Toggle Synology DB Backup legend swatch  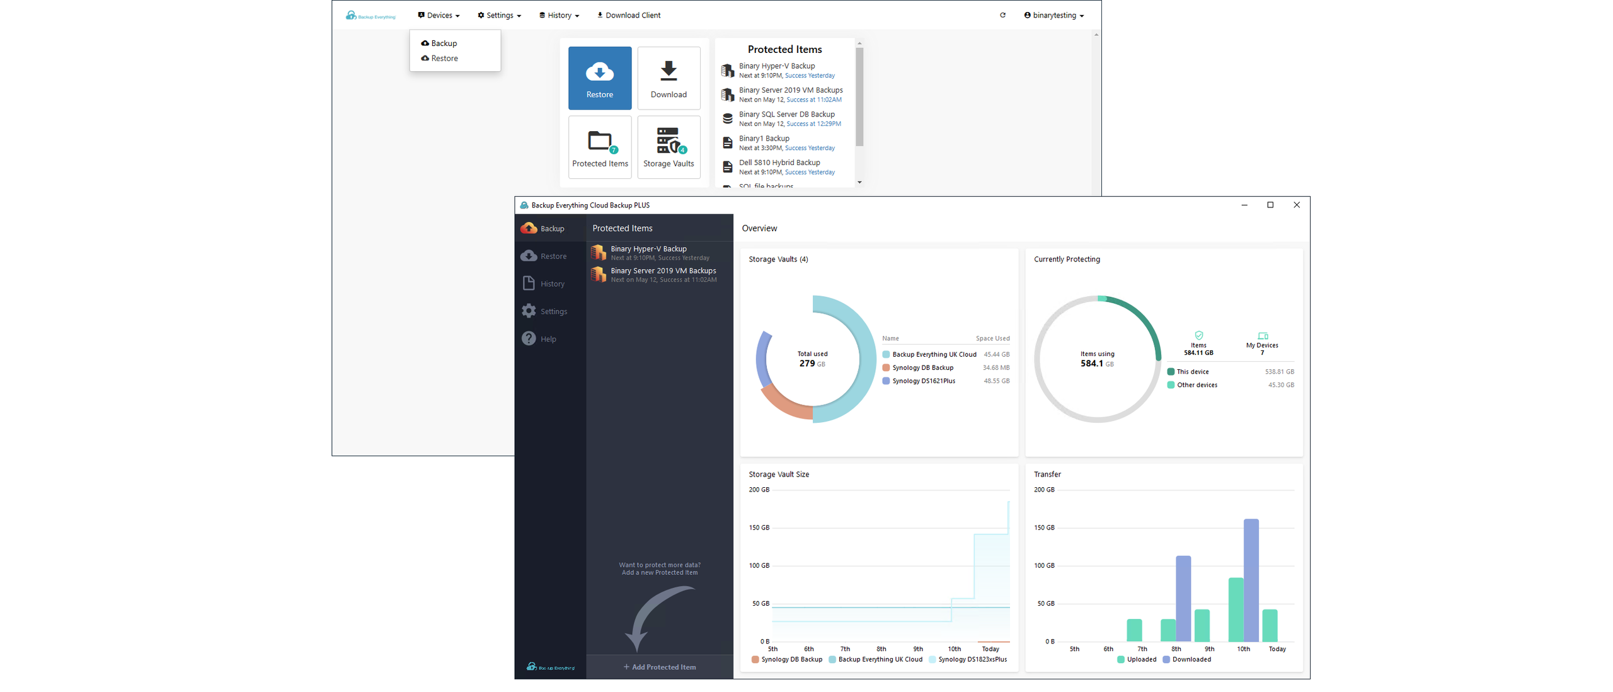[x=755, y=659]
